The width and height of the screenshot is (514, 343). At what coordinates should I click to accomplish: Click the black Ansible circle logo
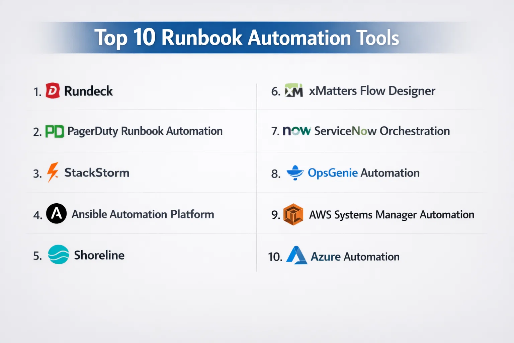click(56, 213)
